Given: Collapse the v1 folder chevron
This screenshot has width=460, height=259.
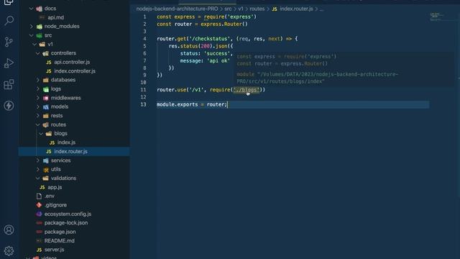Looking at the screenshot, I should [x=34, y=44].
